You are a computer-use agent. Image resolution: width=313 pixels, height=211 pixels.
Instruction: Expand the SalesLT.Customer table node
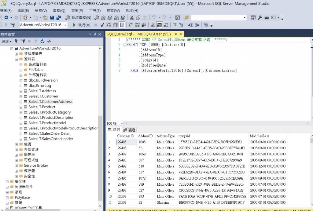(x=21, y=96)
